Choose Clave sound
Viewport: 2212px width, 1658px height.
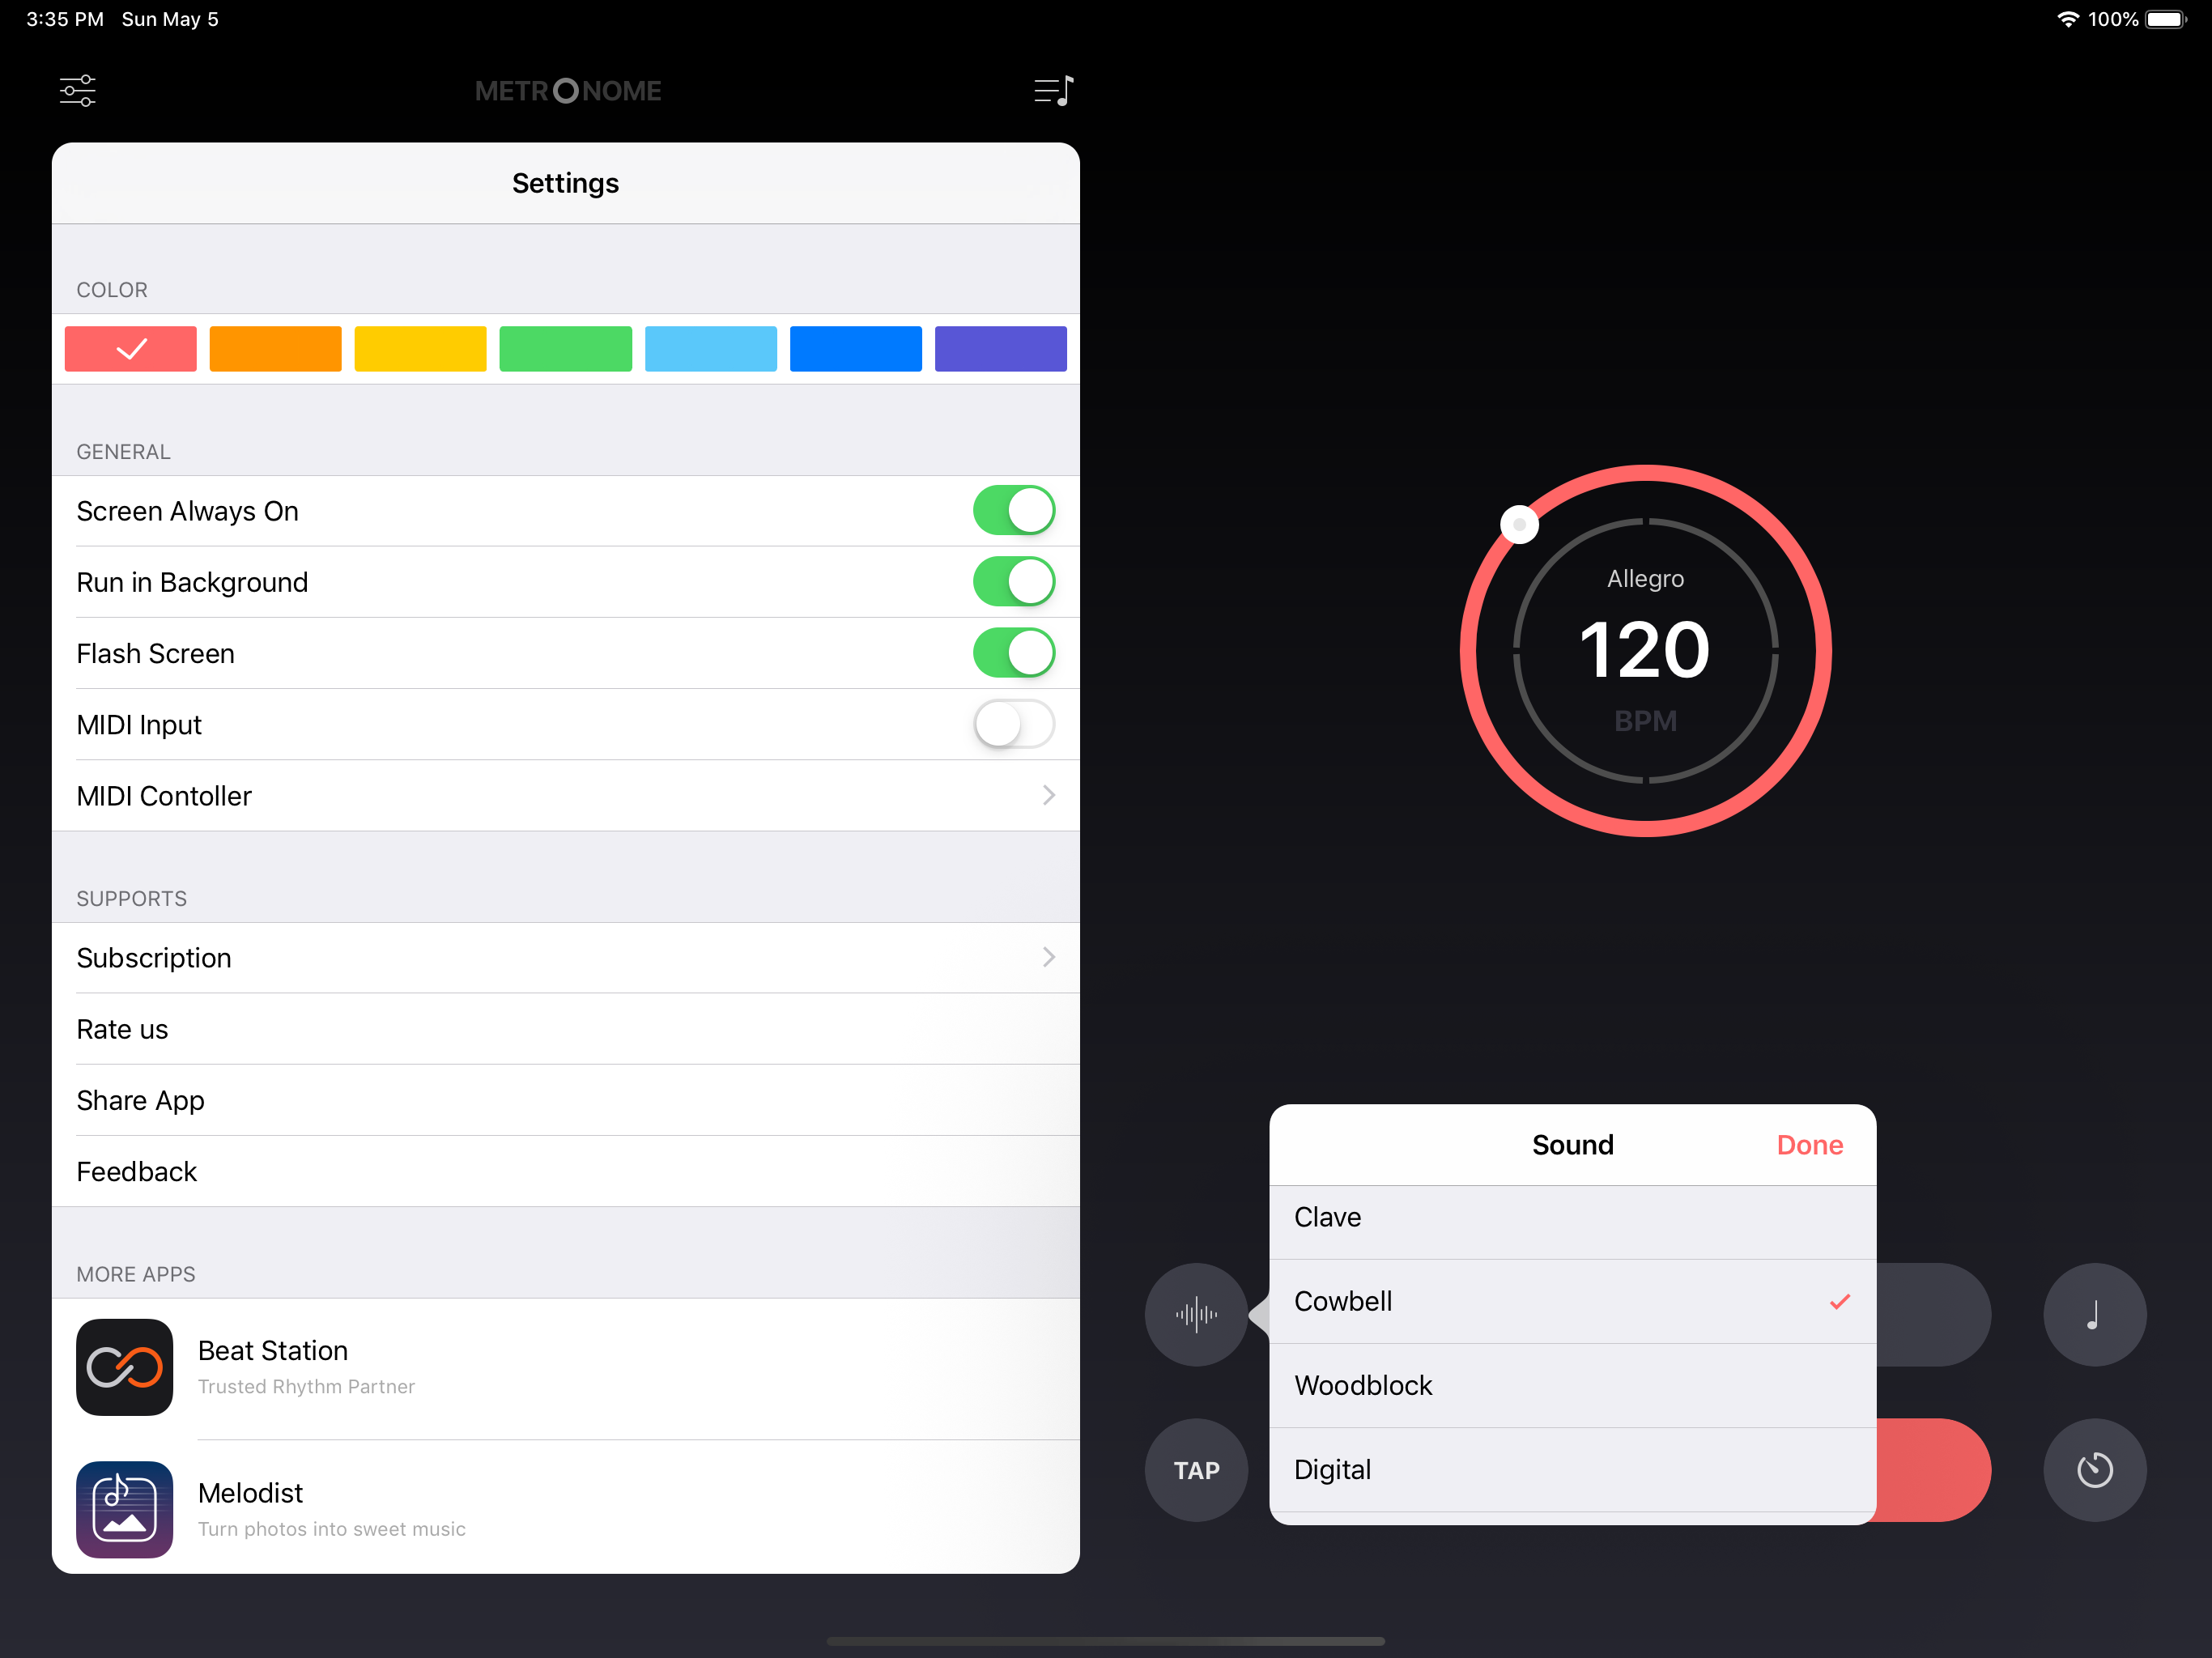point(1572,1218)
